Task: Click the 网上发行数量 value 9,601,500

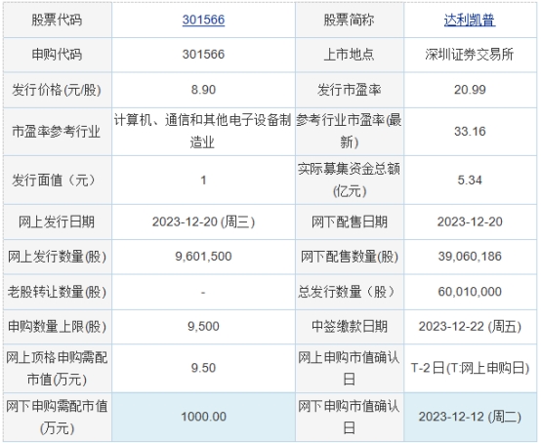Action: pyautogui.click(x=203, y=257)
